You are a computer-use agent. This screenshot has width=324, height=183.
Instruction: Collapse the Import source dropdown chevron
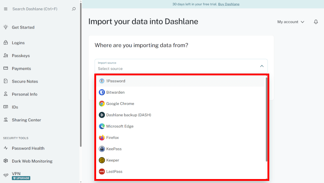(x=262, y=66)
